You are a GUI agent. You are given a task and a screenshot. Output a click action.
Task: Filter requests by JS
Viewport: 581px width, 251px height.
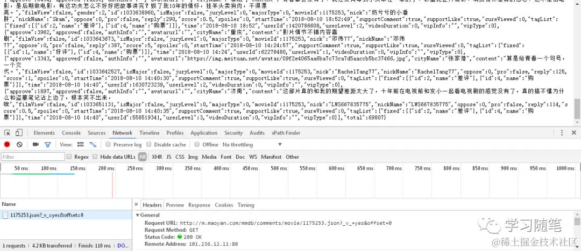click(168, 157)
